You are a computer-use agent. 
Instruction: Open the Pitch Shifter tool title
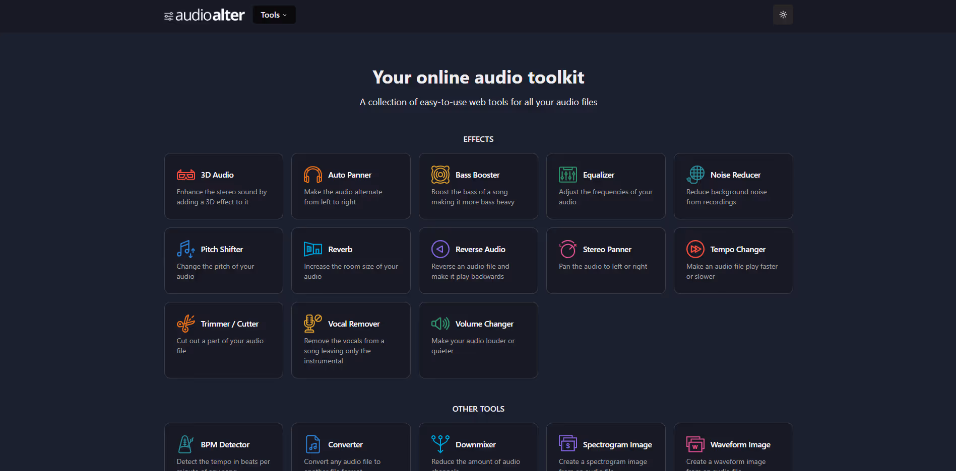(x=222, y=250)
